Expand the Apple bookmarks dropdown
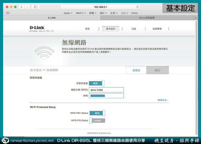Viewport: 201px width, 144px height. (x=68, y=13)
